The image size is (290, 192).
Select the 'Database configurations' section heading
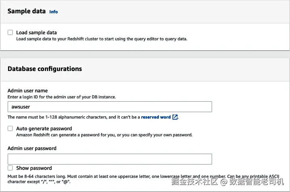pos(45,69)
